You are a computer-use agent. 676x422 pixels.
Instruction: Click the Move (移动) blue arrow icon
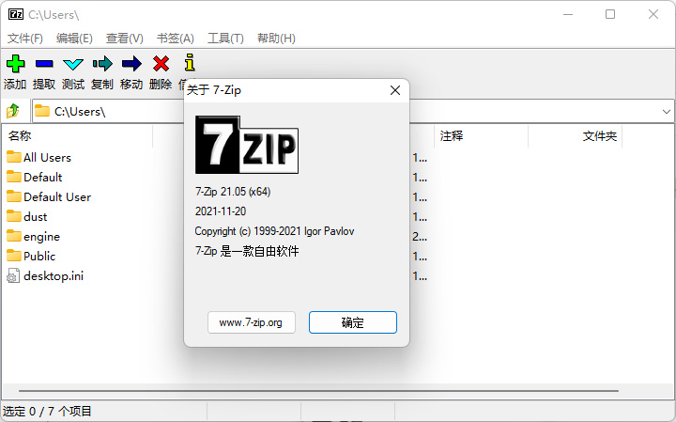click(x=131, y=64)
